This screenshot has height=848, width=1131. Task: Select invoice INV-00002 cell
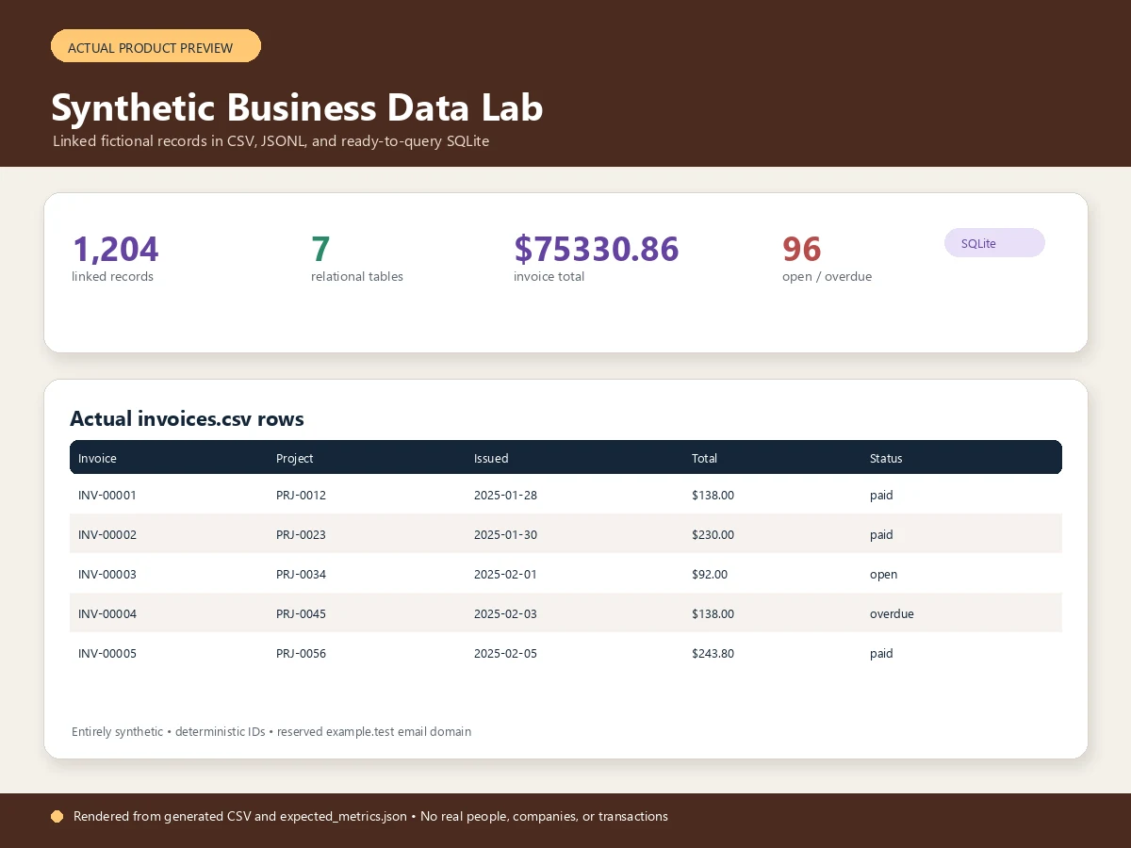107,534
